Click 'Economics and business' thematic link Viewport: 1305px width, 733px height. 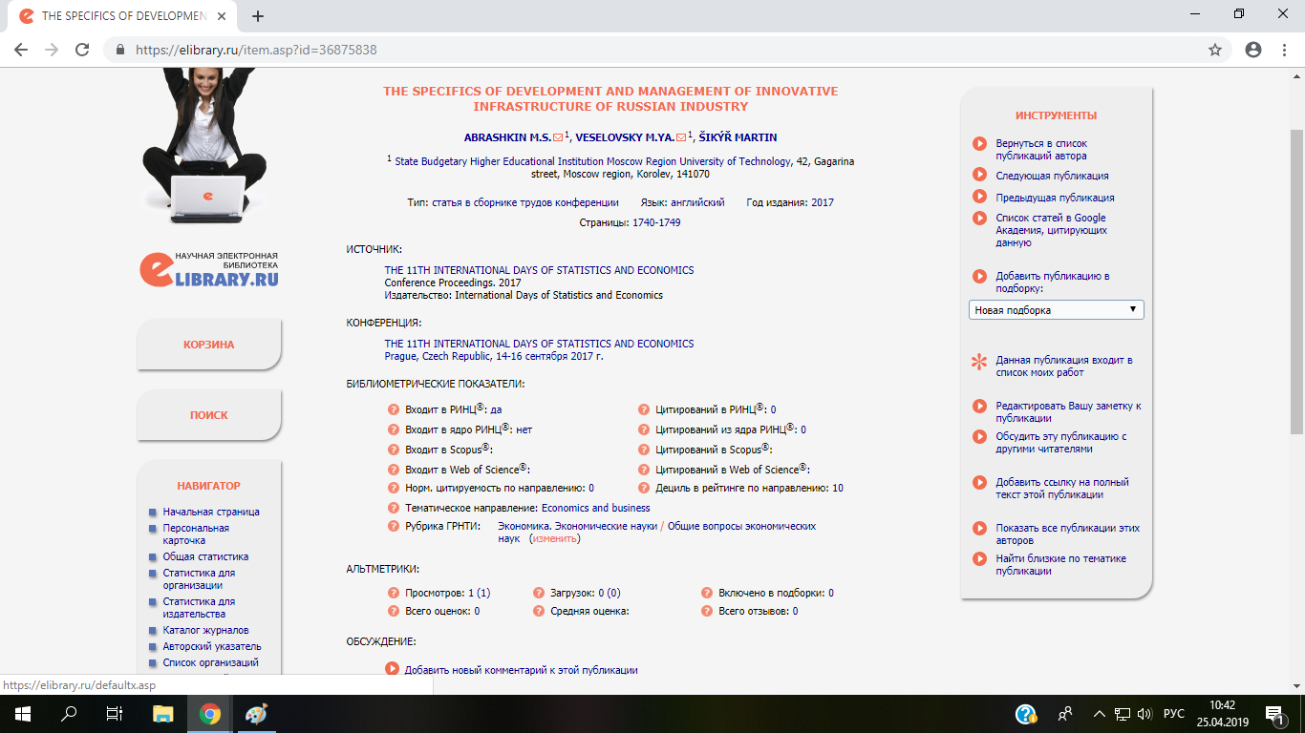tap(596, 508)
